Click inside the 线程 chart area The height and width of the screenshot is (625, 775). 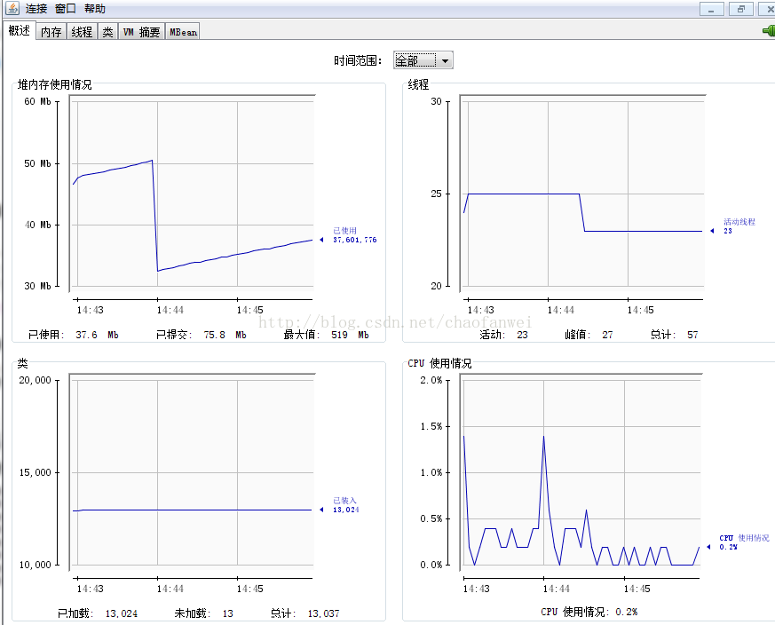[582, 194]
